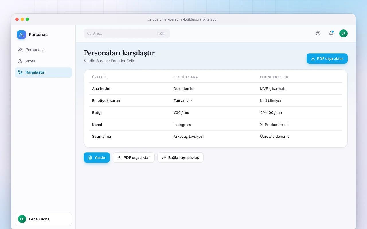This screenshot has height=229, width=367.
Task: Click the search magnifier icon
Action: pos(89,33)
